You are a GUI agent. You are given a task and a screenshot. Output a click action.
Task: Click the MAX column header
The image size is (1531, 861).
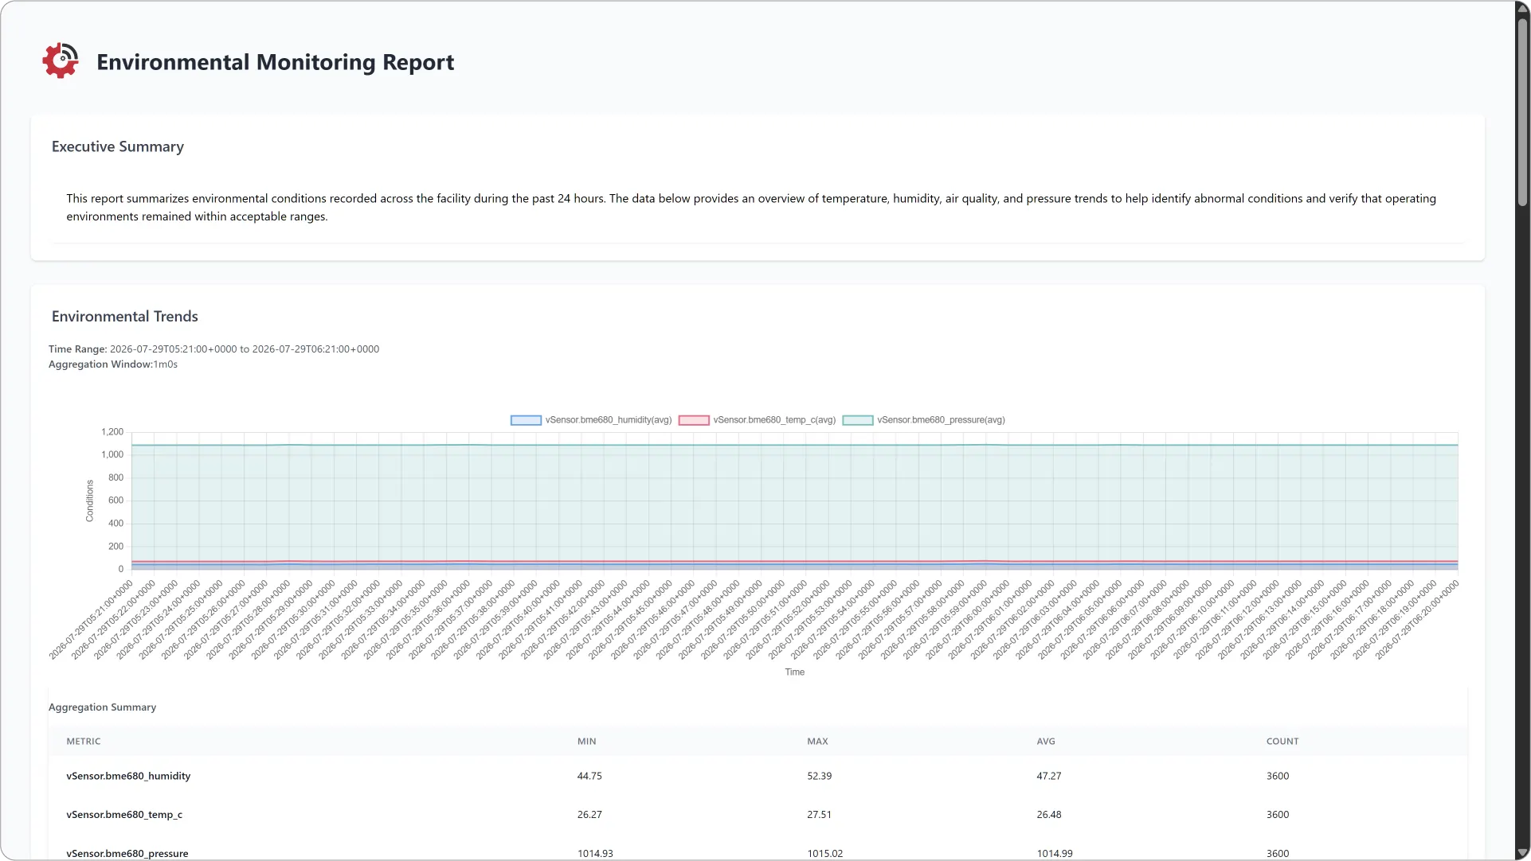pos(817,742)
